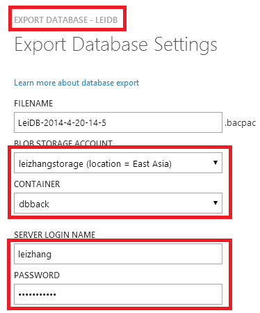The image size is (260, 313).
Task: Open the Learn more about database export link
Action: 76,83
